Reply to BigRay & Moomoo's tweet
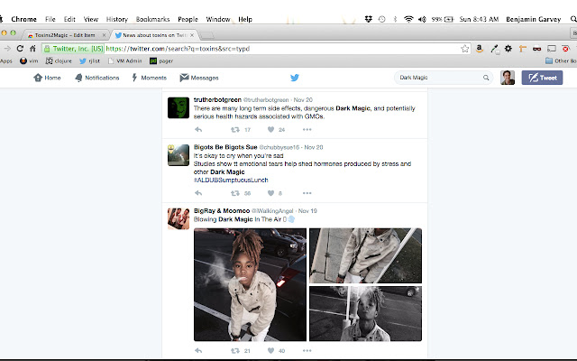This screenshot has height=361, width=577. click(x=198, y=350)
